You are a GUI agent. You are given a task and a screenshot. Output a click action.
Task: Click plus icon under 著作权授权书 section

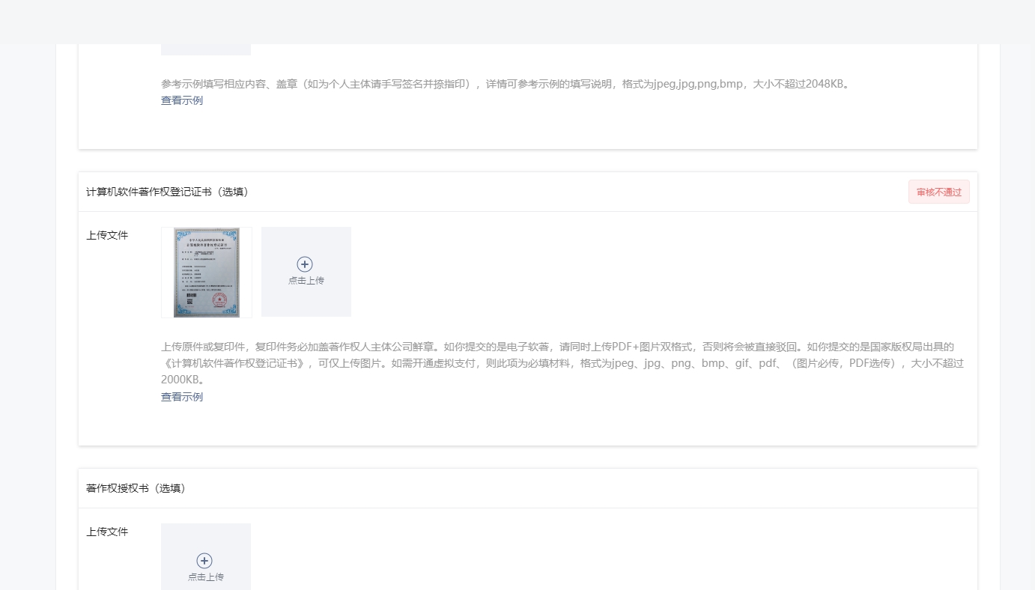click(204, 561)
